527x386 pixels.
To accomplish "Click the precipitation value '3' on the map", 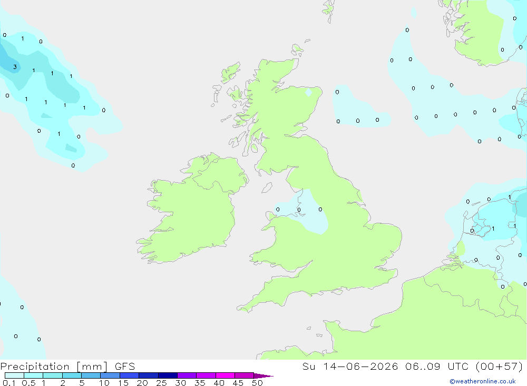I will (x=15, y=67).
